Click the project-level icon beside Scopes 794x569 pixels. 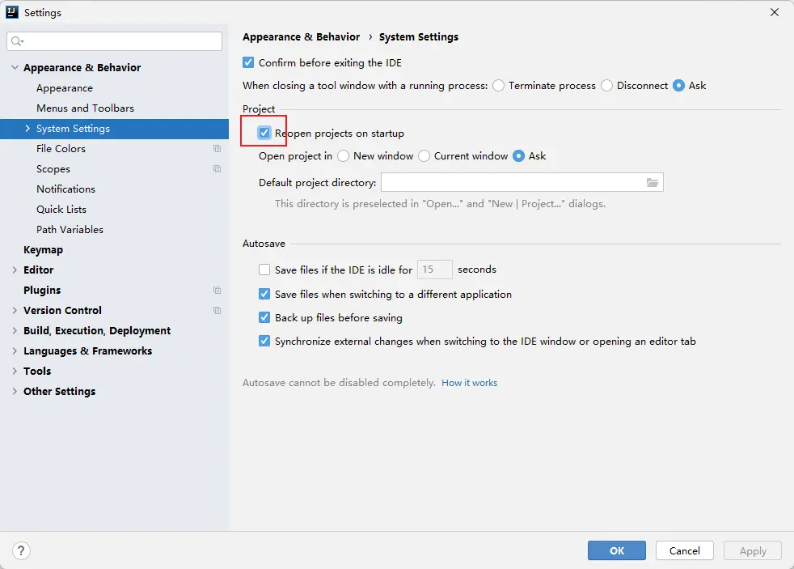click(x=217, y=169)
